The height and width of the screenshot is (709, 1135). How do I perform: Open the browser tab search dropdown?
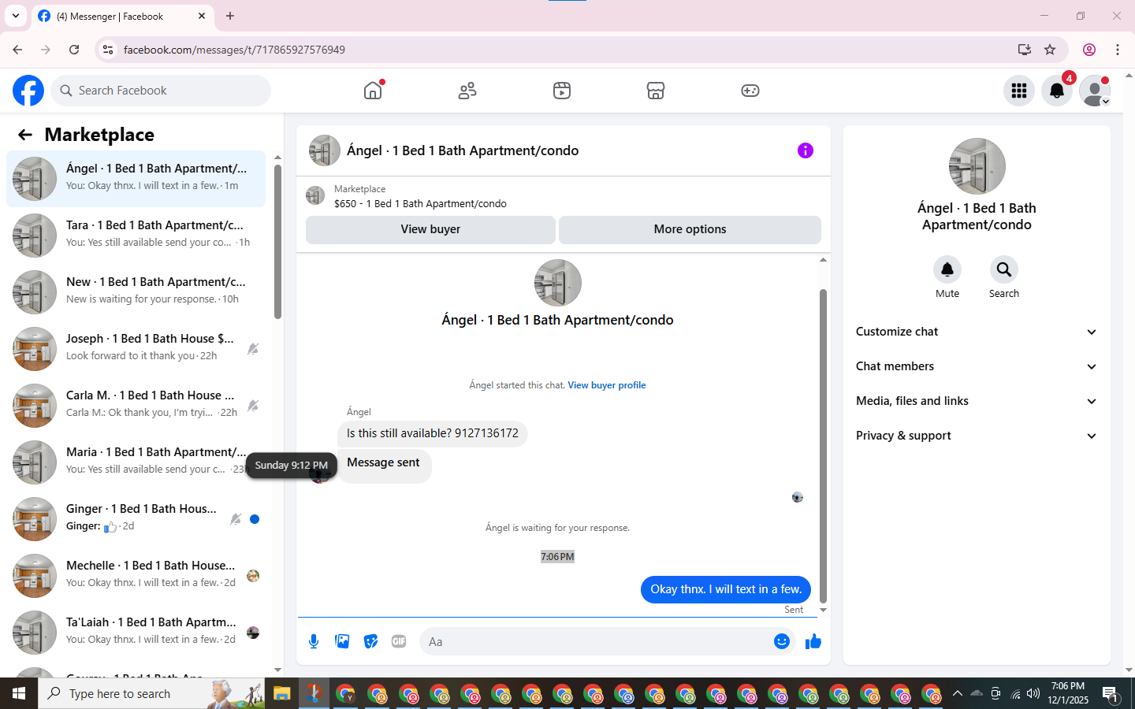tap(16, 16)
